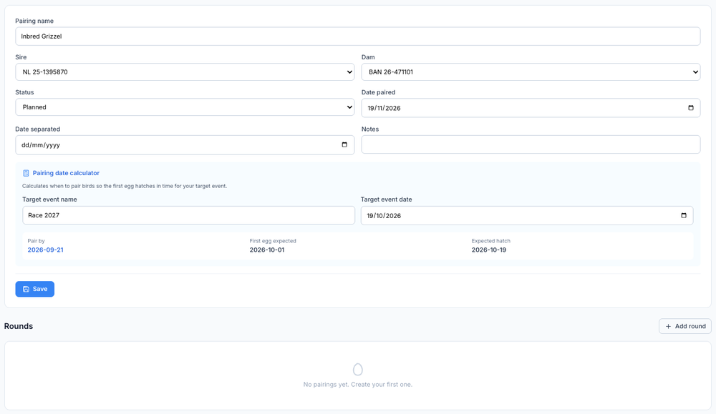716x414 pixels.
Task: Click the Pair by date 2026-09-21 link
Action: point(45,250)
